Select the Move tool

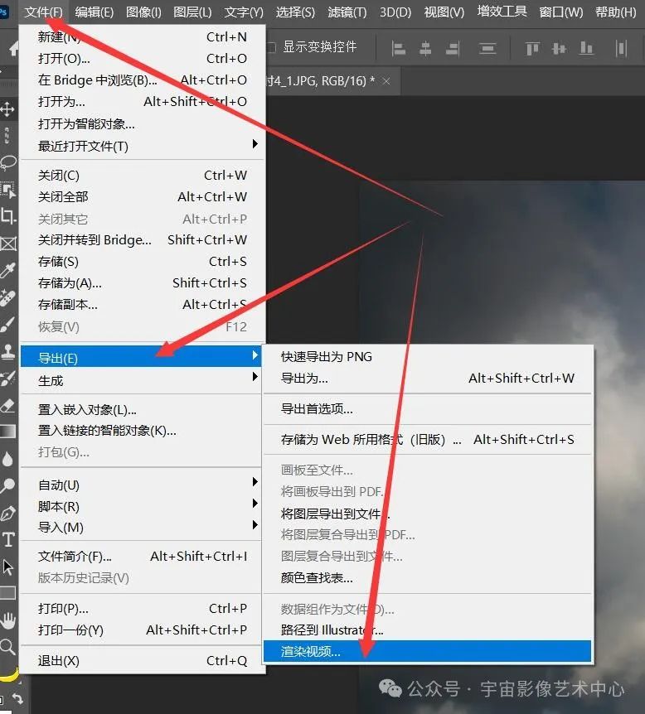8,109
